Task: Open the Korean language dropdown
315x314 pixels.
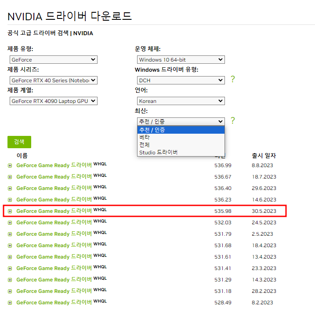Action: tap(181, 101)
